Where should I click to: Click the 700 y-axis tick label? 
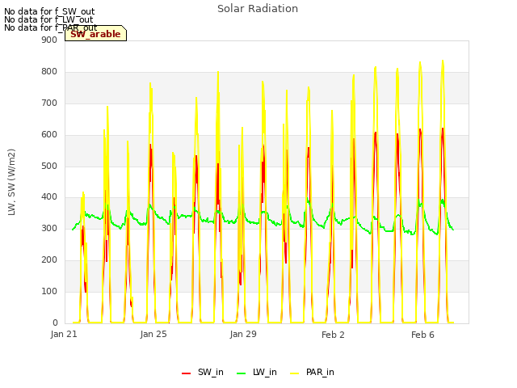[49, 103]
